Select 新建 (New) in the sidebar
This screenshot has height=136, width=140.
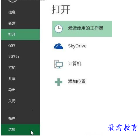click(x=20, y=23)
